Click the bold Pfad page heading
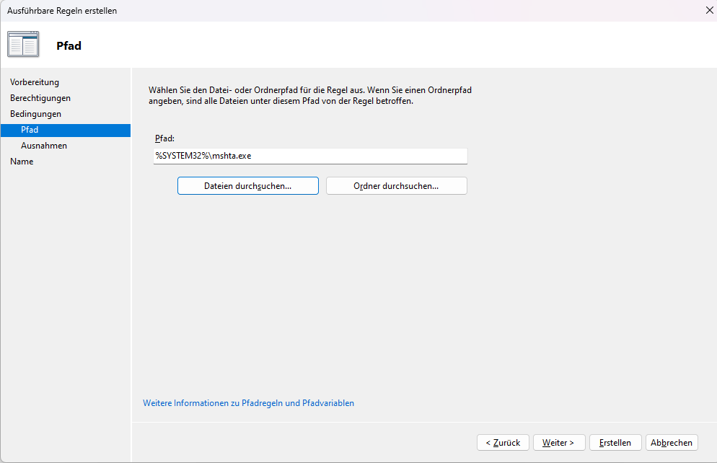 click(69, 45)
